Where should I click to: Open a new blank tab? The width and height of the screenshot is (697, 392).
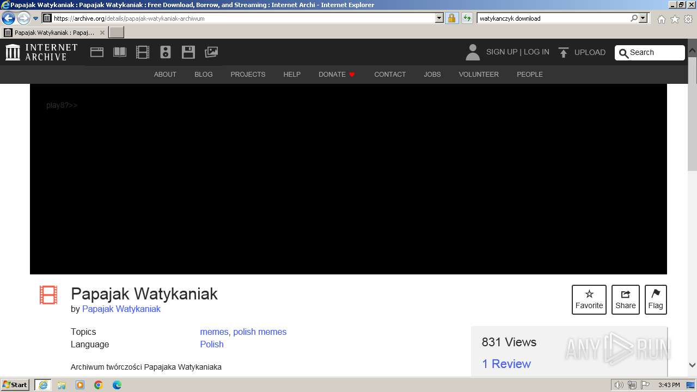point(117,33)
